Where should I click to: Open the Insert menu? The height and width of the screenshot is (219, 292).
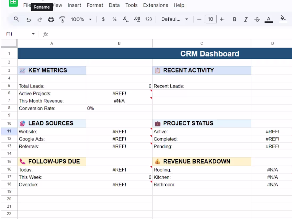pos(74,5)
